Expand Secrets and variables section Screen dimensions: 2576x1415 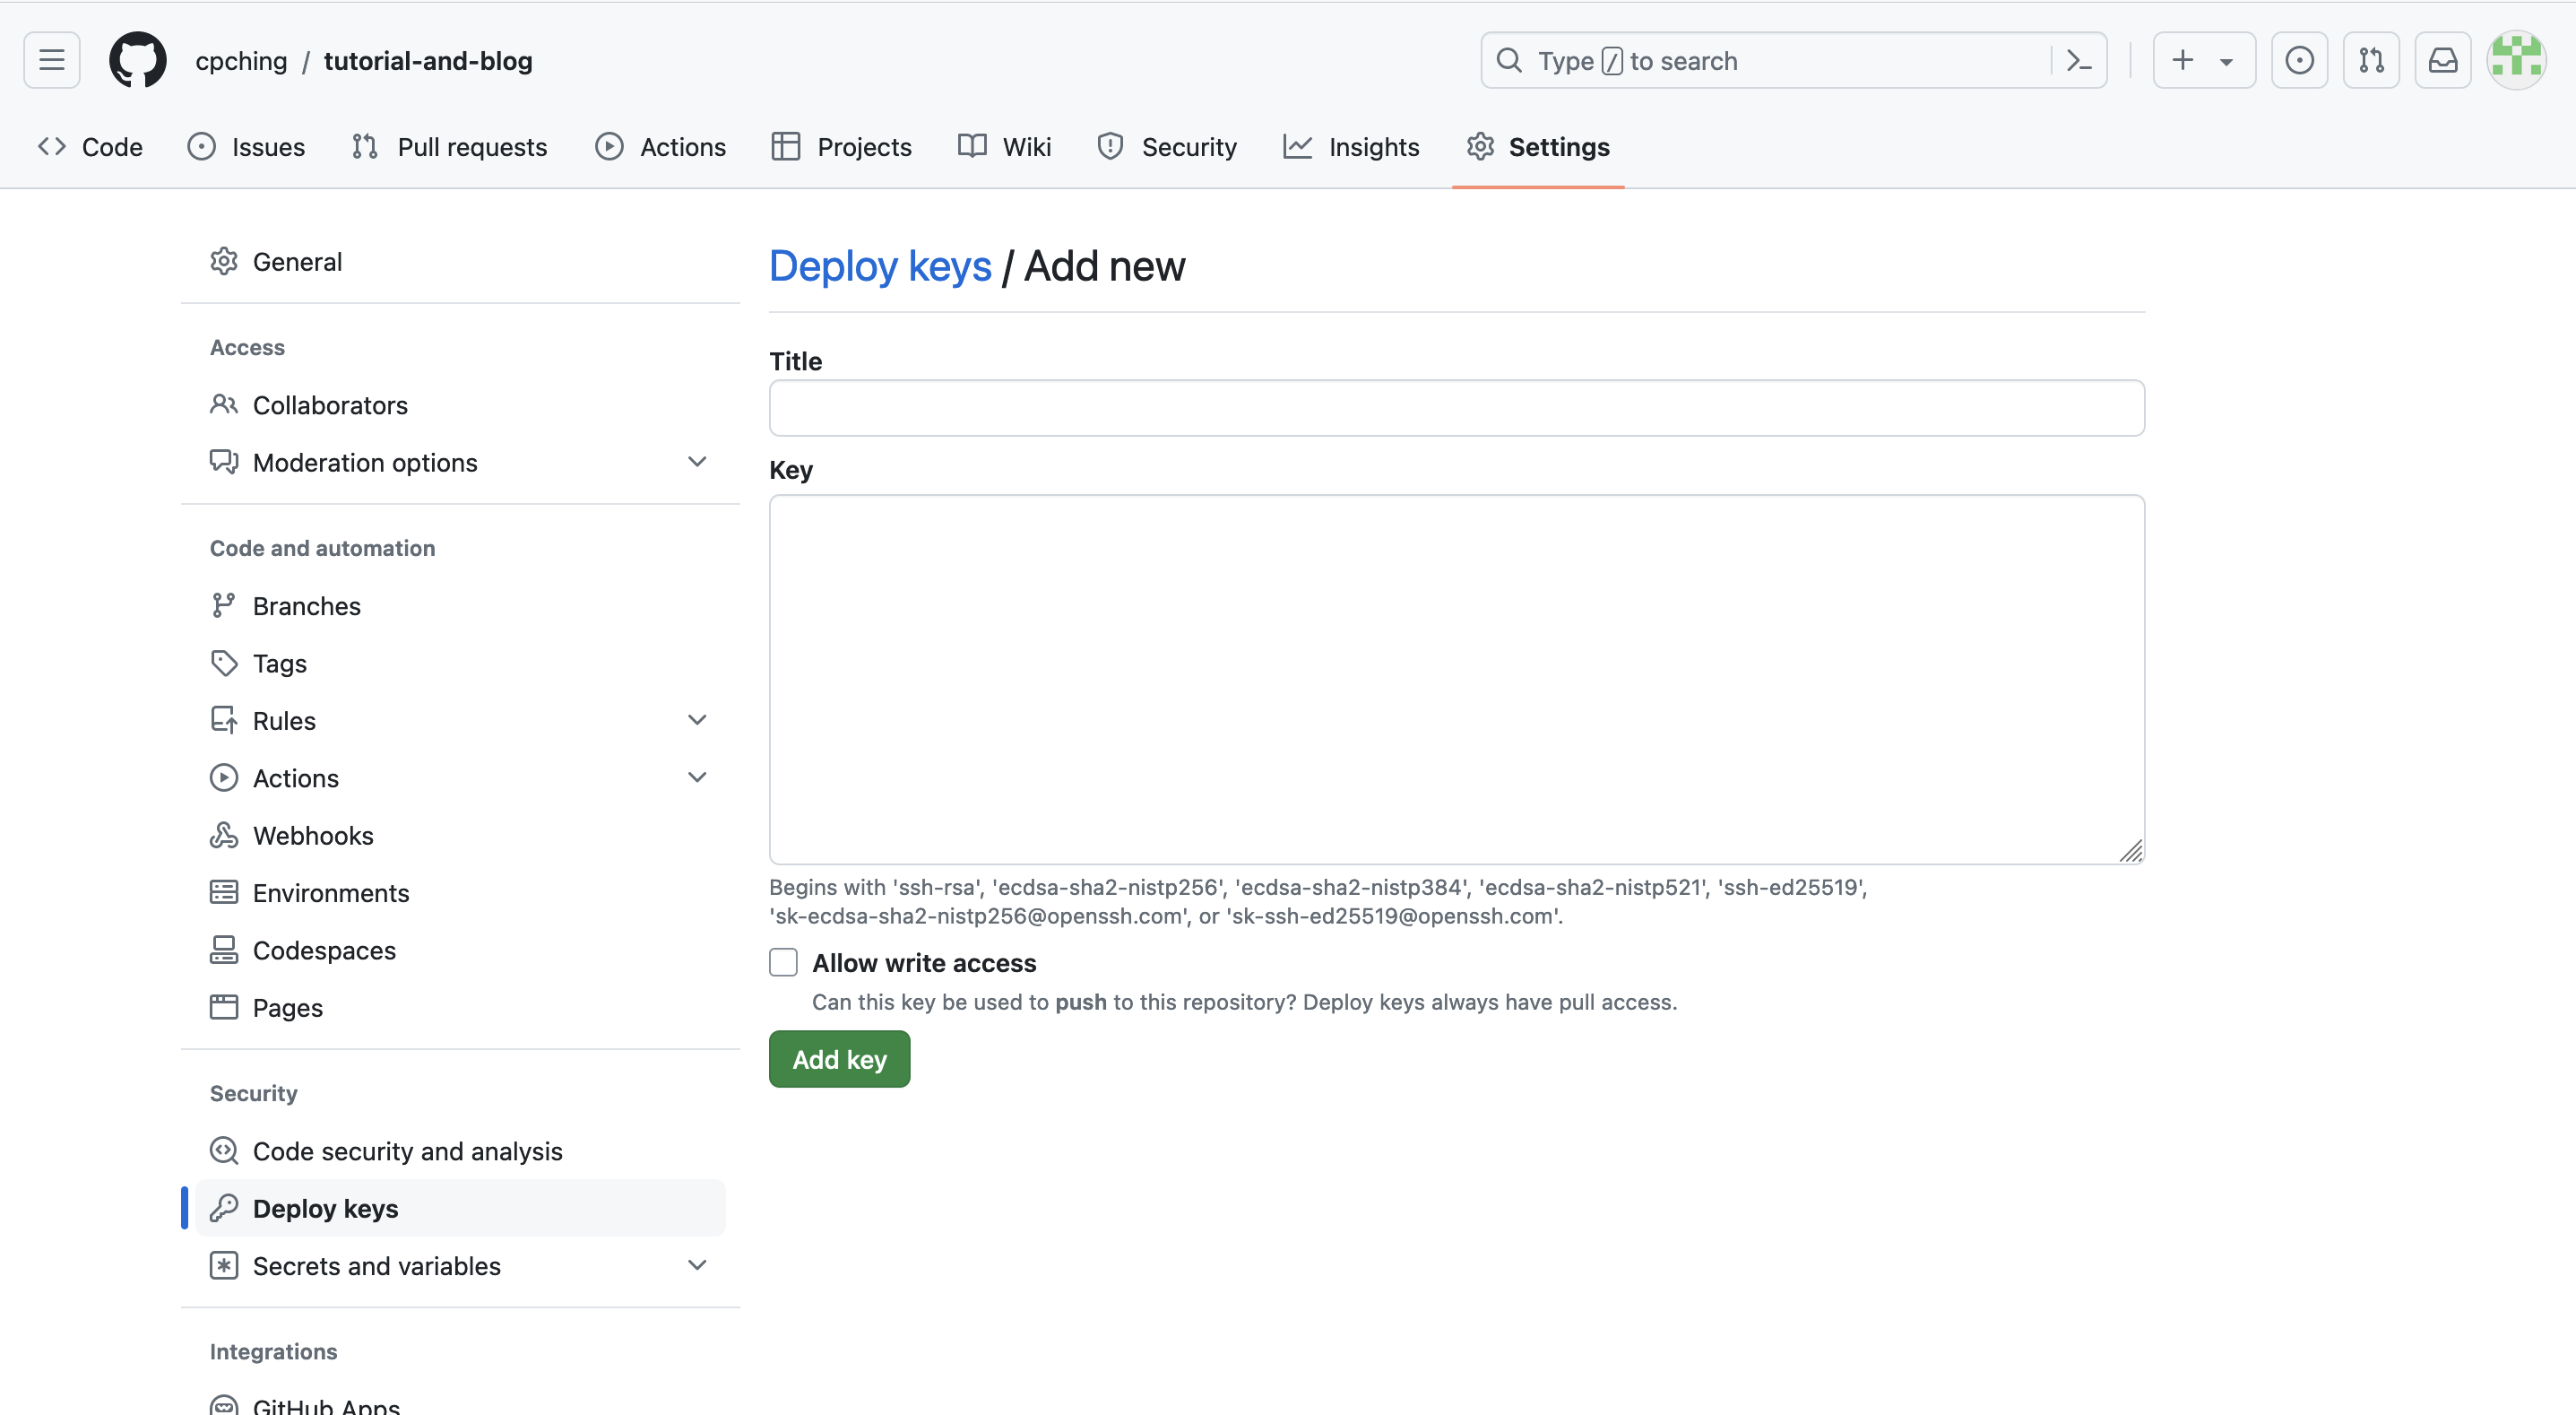[695, 1265]
